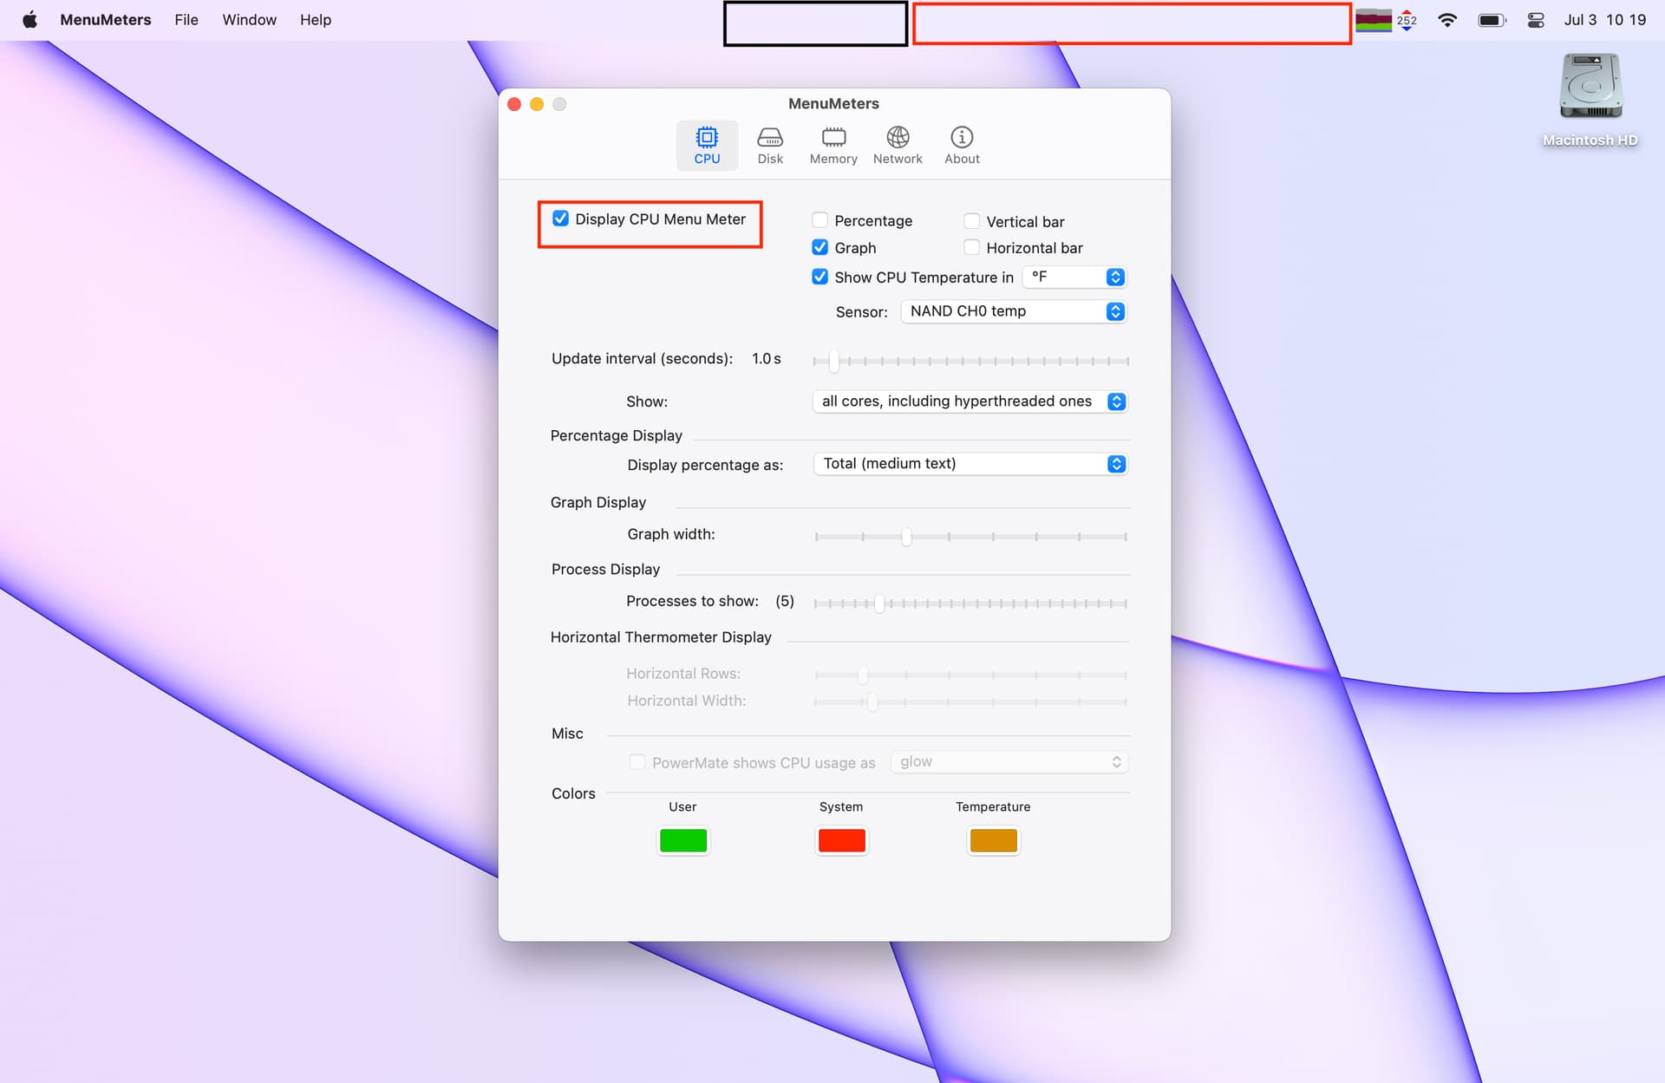1665x1083 pixels.
Task: Switch to the About tab
Action: tap(961, 143)
